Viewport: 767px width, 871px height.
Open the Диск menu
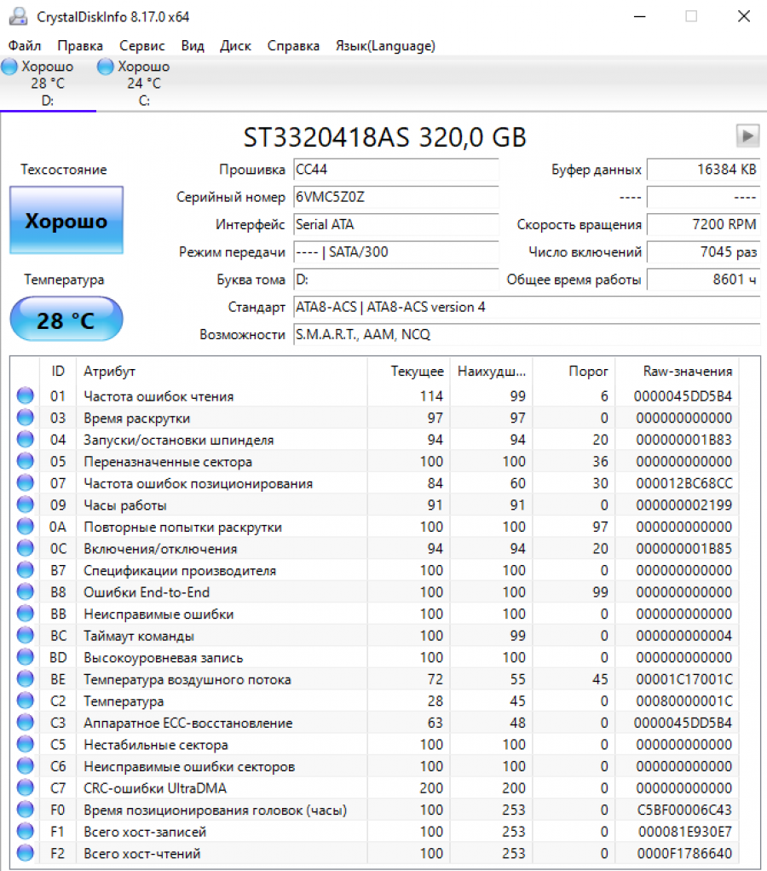click(x=235, y=46)
